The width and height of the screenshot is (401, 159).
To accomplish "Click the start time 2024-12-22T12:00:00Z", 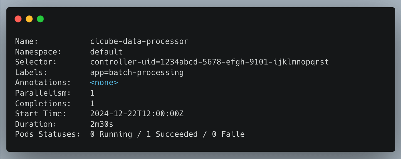I will pyautogui.click(x=137, y=114).
